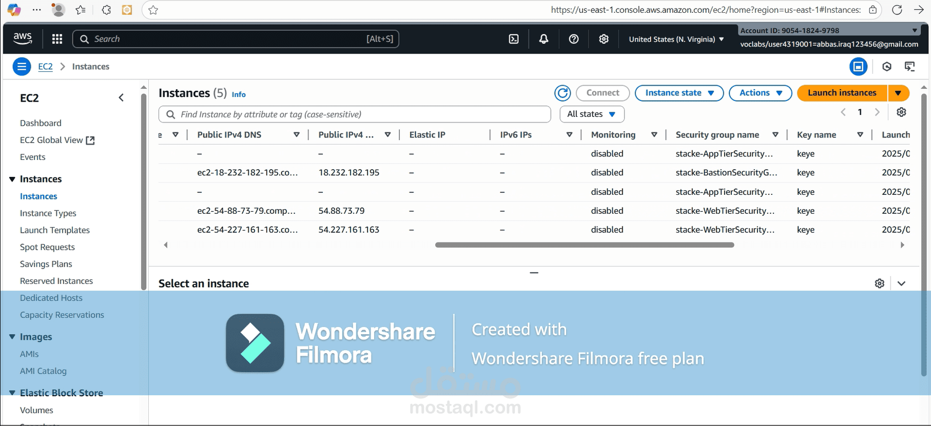This screenshot has height=426, width=931.
Task: Open details panel preferences gear
Action: pos(879,283)
